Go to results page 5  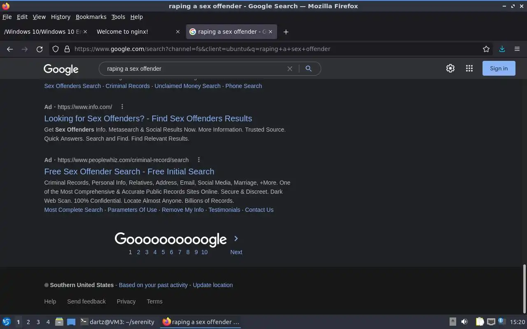pyautogui.click(x=163, y=252)
